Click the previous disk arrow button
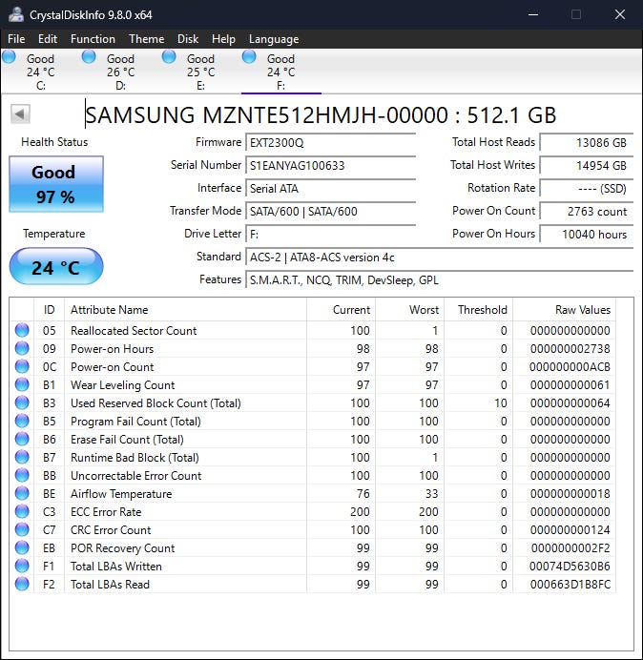The height and width of the screenshot is (660, 643). tap(20, 114)
